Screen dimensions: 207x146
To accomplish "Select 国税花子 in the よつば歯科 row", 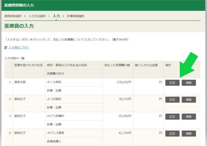I will 20,99.
